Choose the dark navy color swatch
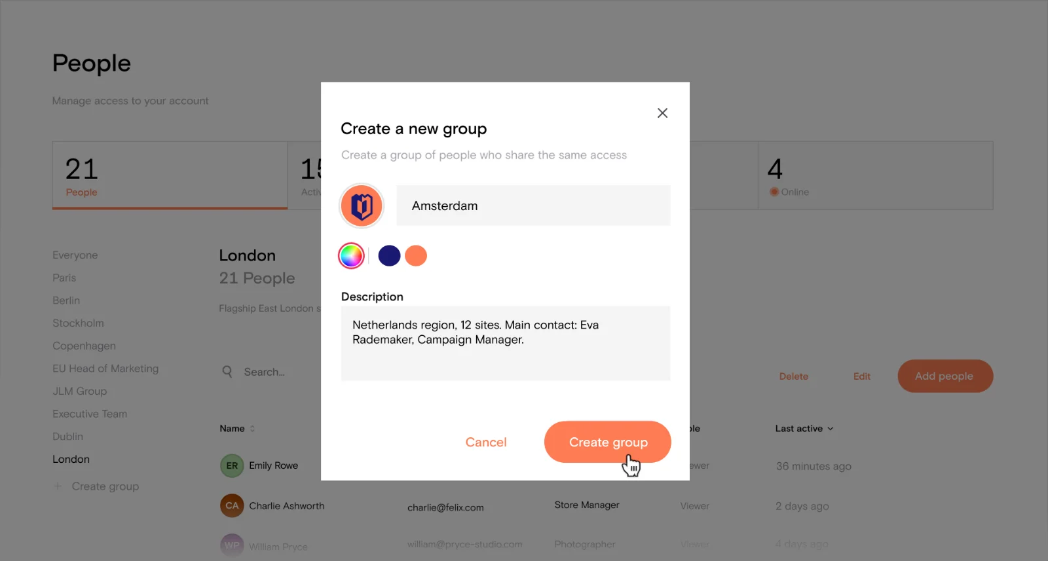Screen dimensions: 1048x561 click(389, 256)
